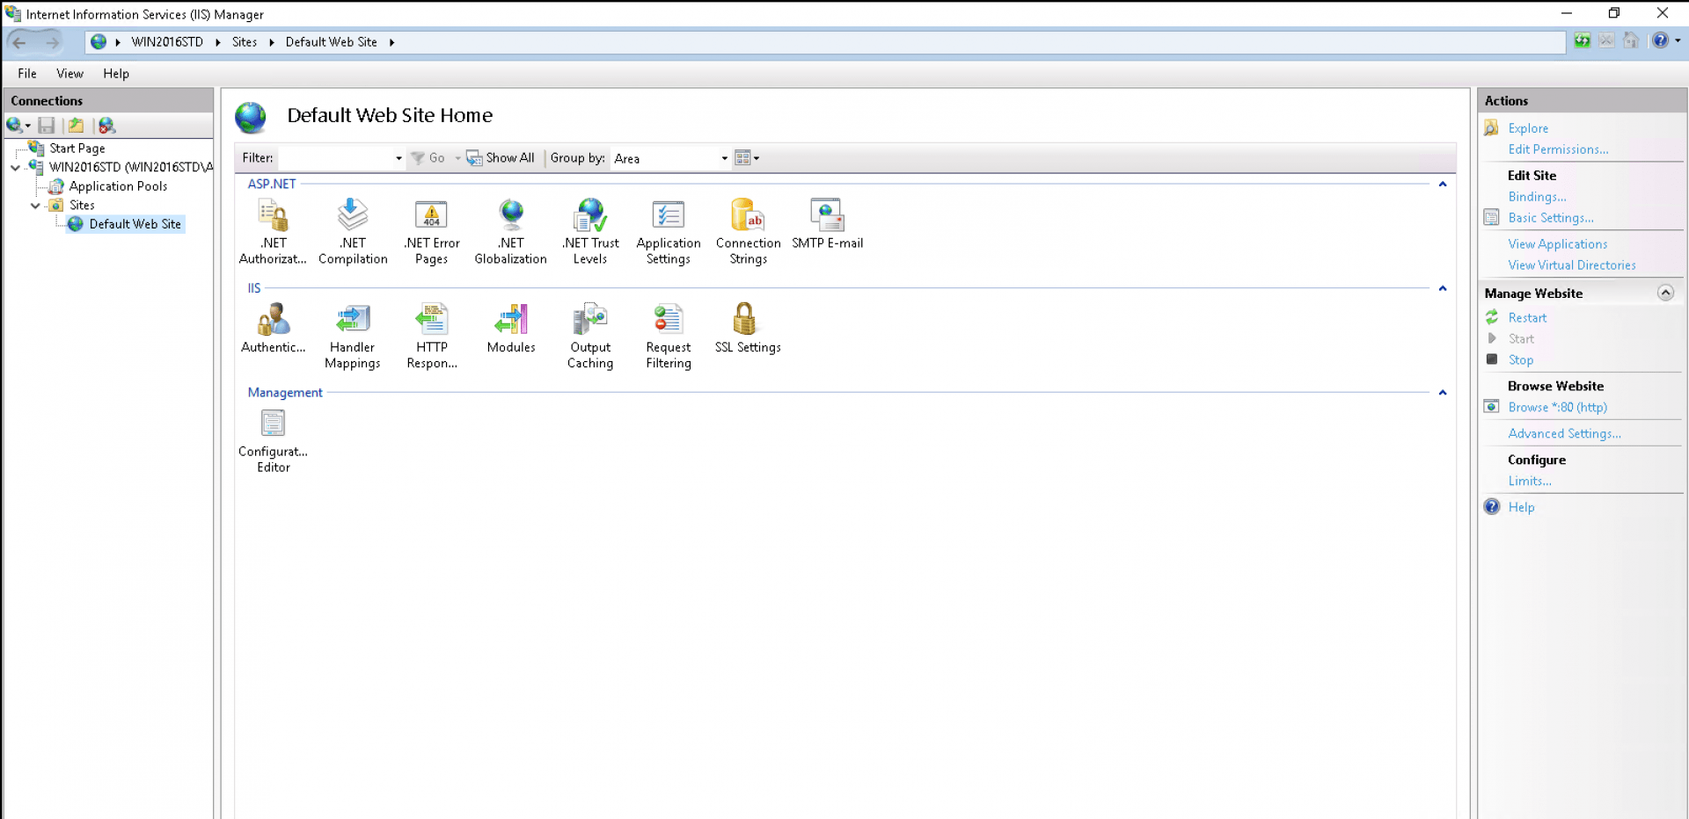
Task: Open the view mode dropdown button
Action: click(x=747, y=158)
